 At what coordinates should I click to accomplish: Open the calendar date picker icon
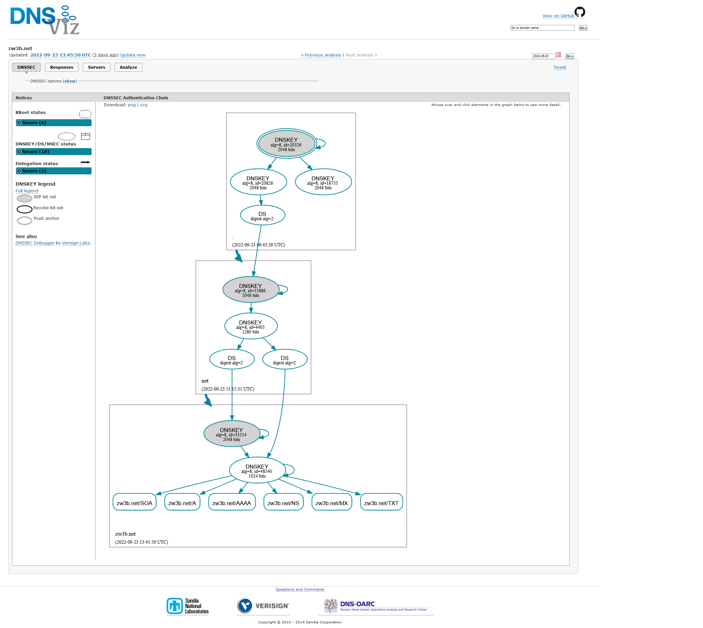pyautogui.click(x=558, y=55)
